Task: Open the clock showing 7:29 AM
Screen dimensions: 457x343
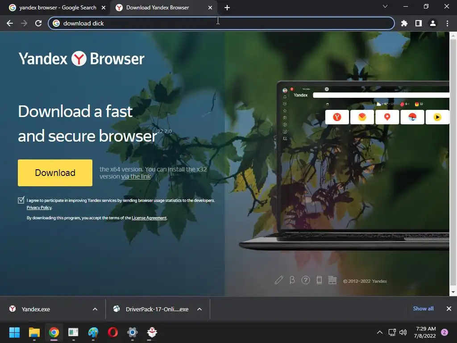Action: pos(425,332)
